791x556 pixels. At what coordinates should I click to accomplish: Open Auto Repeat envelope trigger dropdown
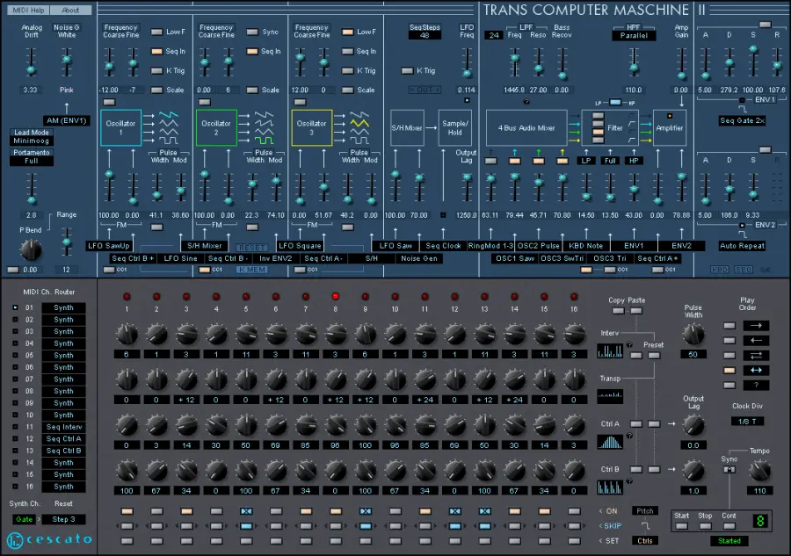coord(742,246)
